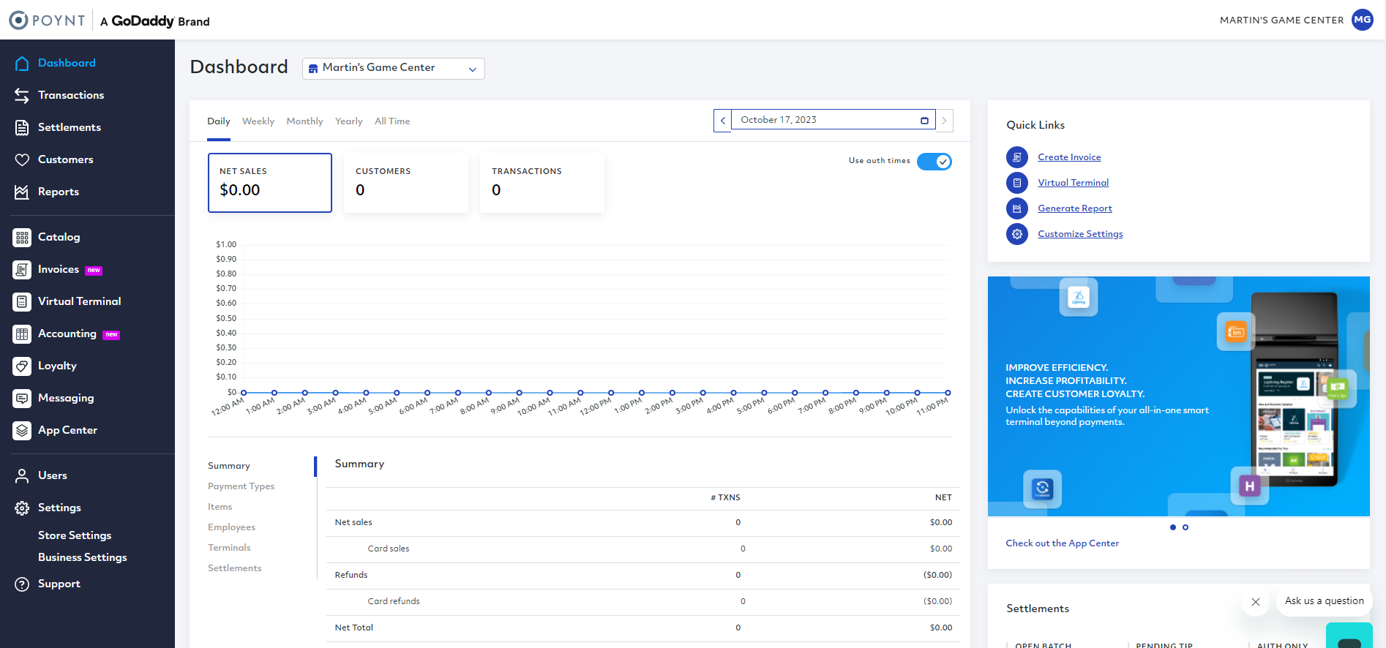Open the Virtual Terminal quick link

click(x=1073, y=183)
